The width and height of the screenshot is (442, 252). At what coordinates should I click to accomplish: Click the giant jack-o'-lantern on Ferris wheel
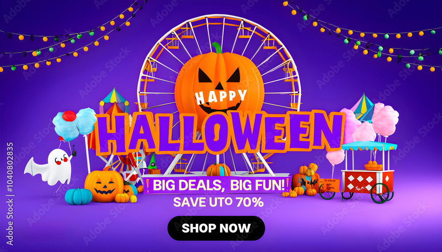coord(219,82)
